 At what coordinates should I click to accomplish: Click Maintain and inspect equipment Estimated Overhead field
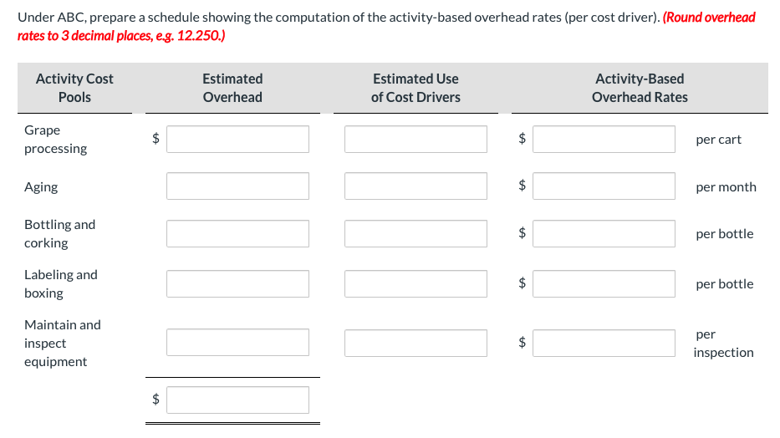237,343
